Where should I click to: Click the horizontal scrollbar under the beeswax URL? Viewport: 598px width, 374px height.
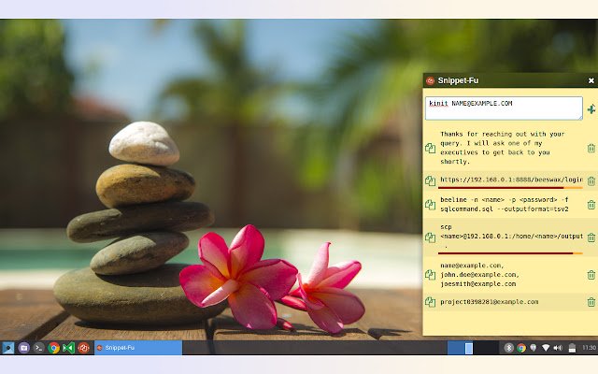(x=510, y=188)
